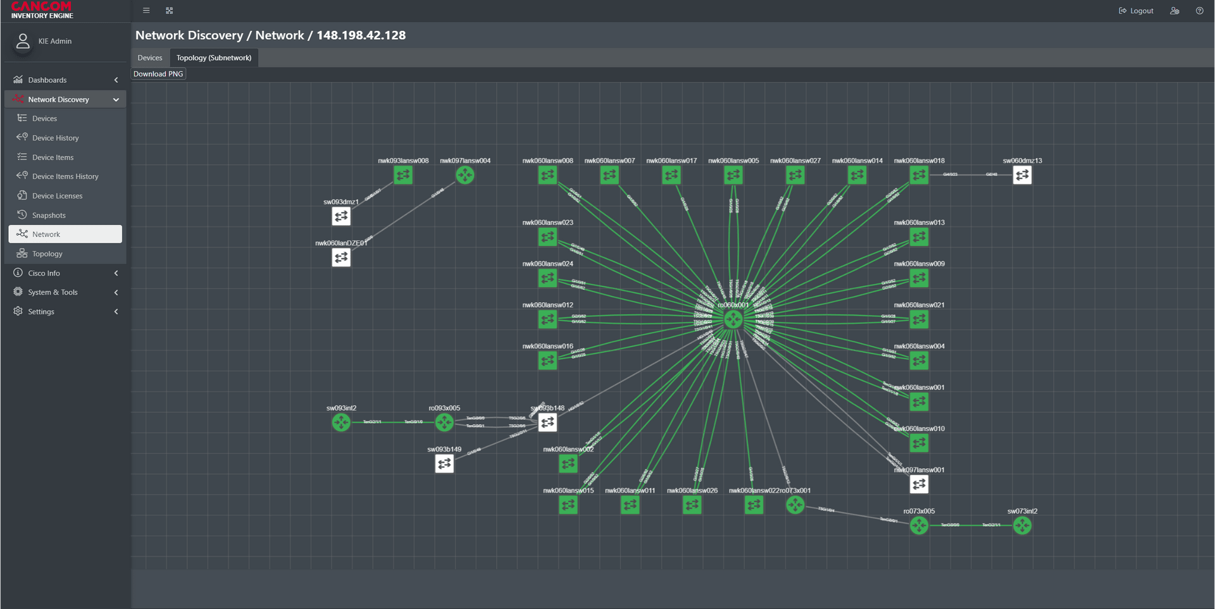
Task: Open the Topology (Subnetwork) tab
Action: pyautogui.click(x=214, y=57)
